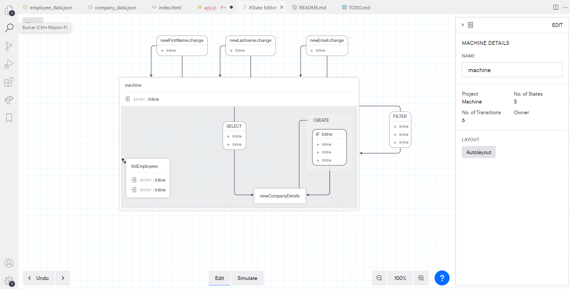Open the Explorer view in activity bar
570x289 pixels.
[x=9, y=10]
